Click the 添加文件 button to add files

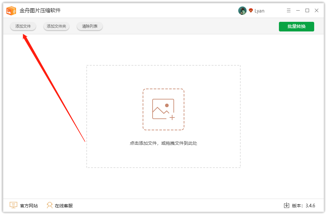23,26
